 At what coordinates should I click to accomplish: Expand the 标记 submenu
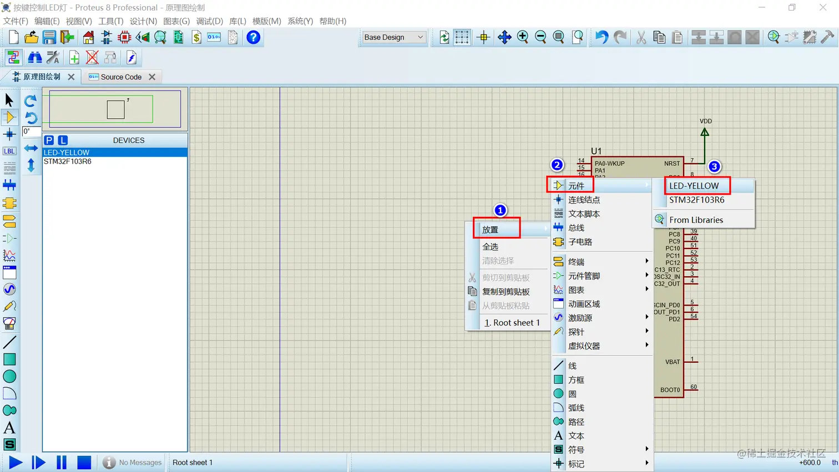point(602,464)
